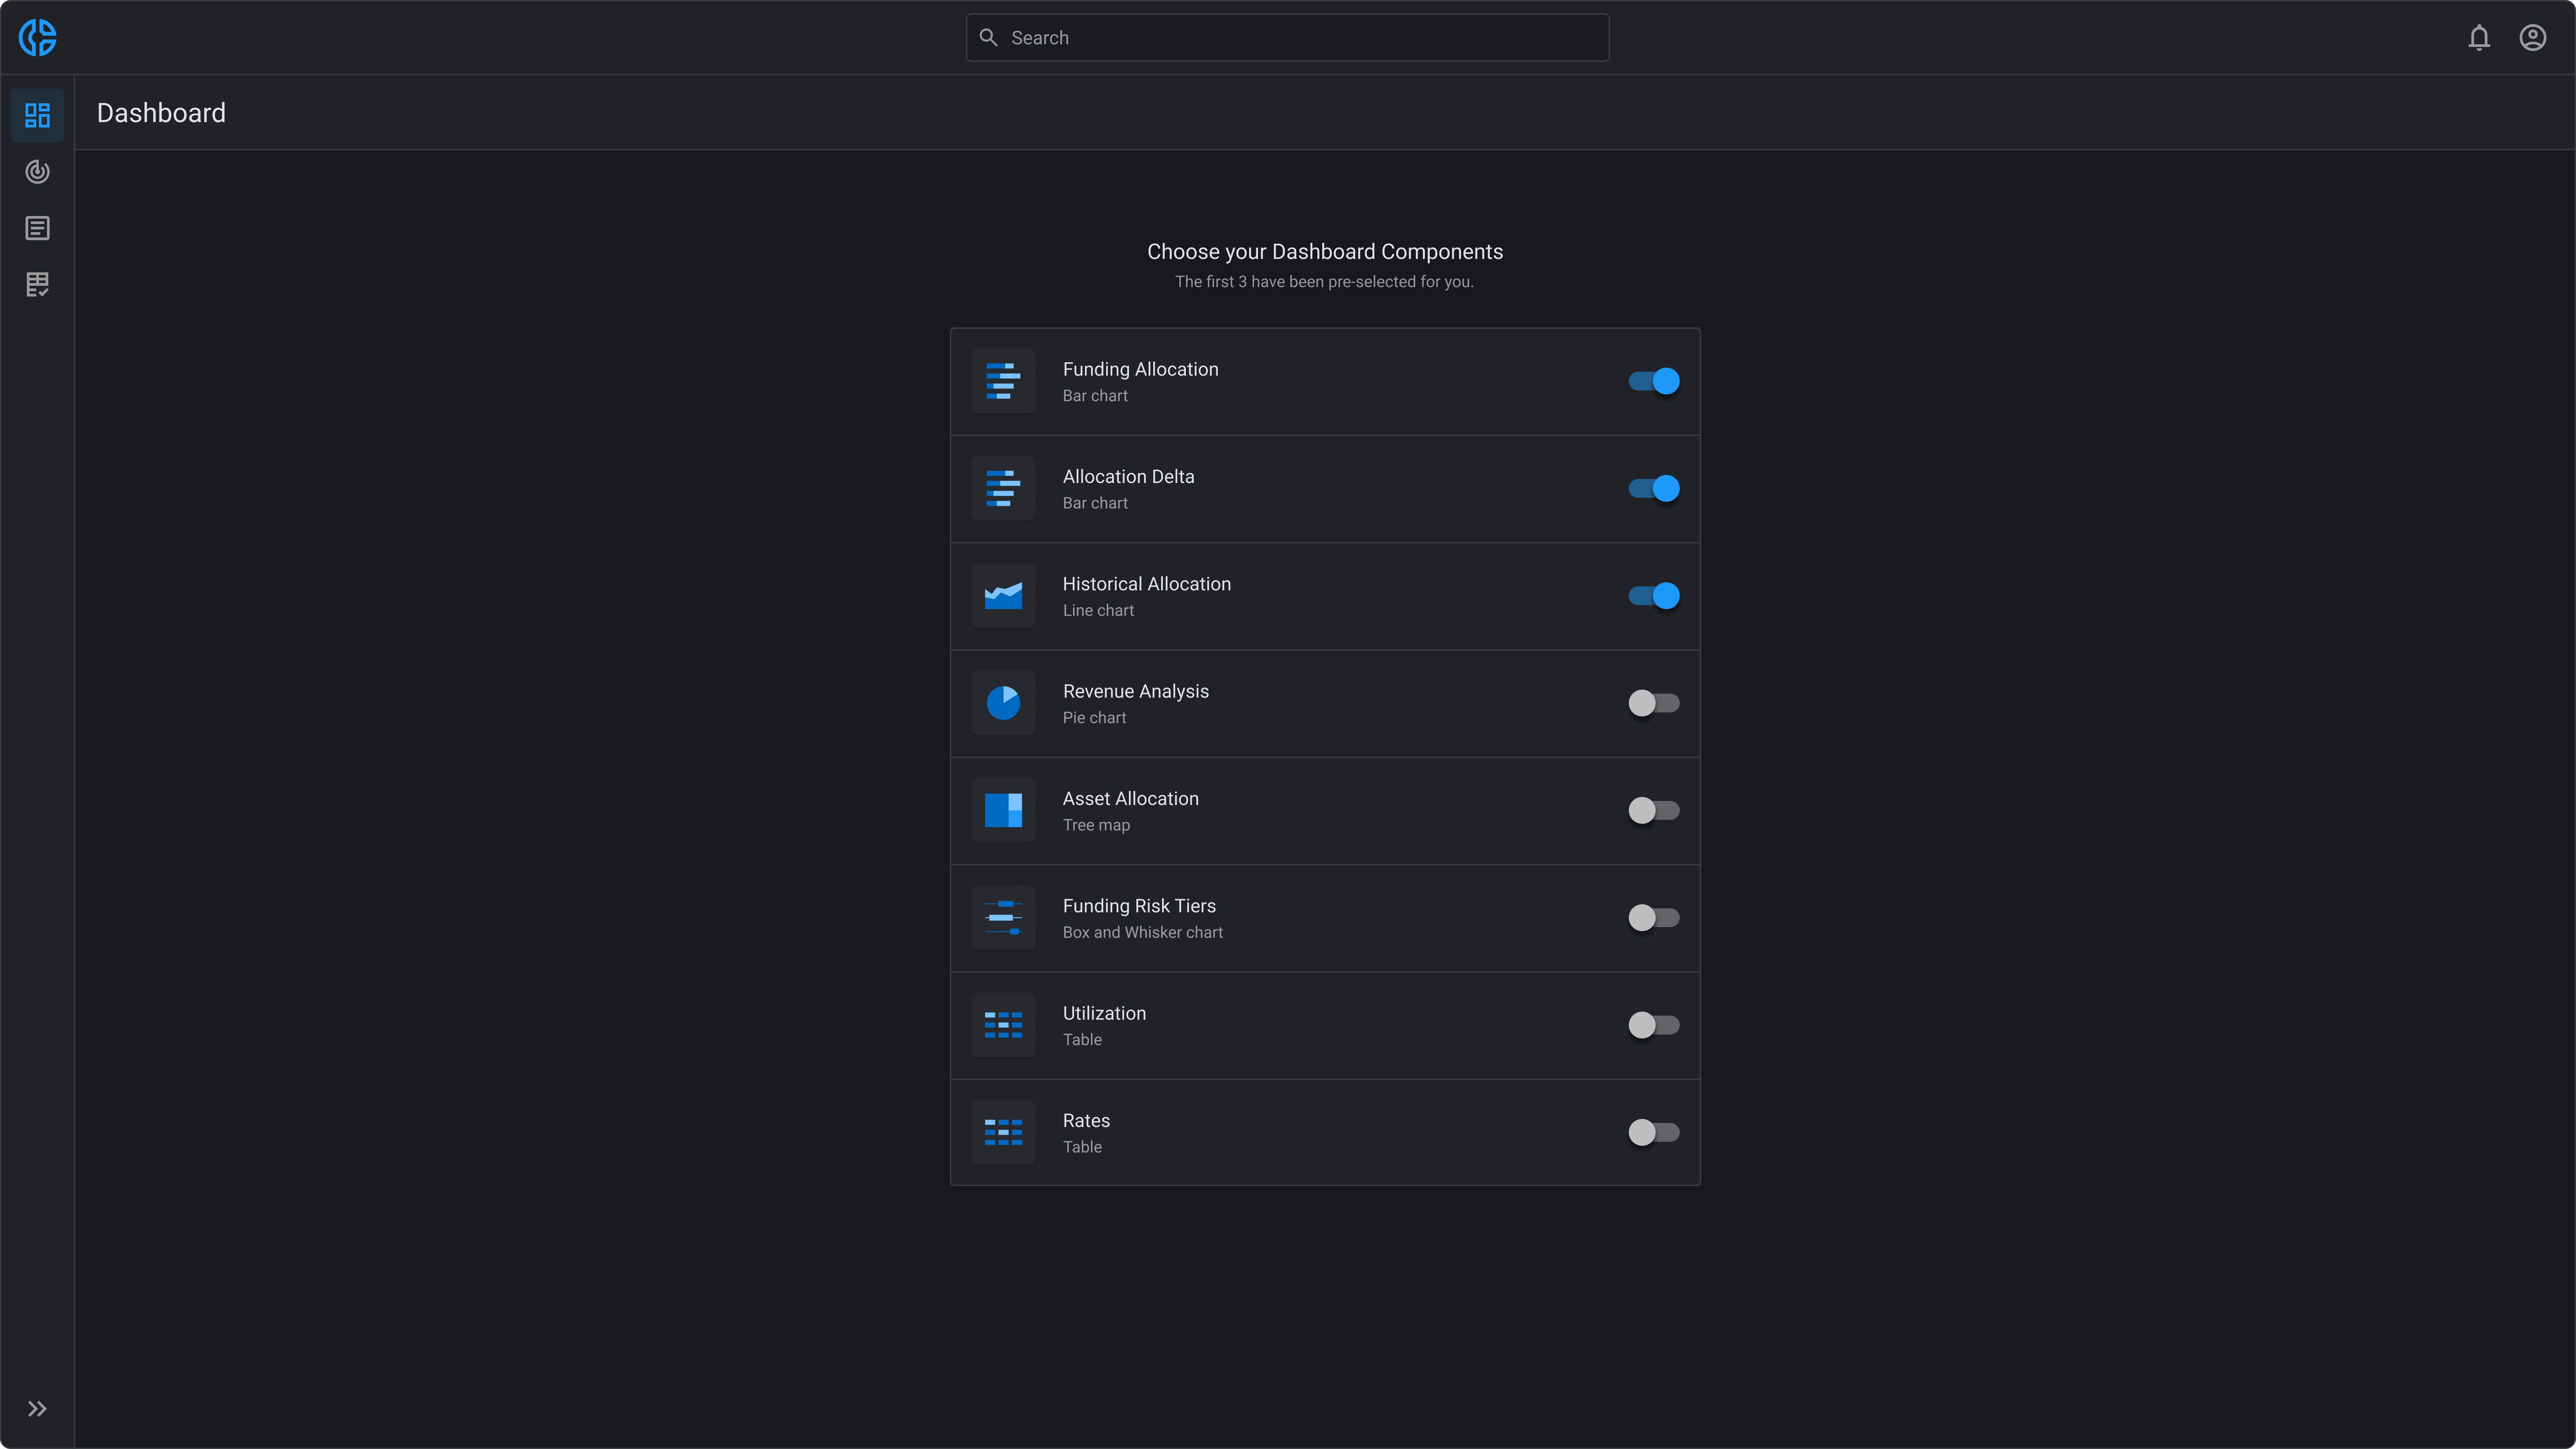Click the Search input field

[x=1300, y=38]
